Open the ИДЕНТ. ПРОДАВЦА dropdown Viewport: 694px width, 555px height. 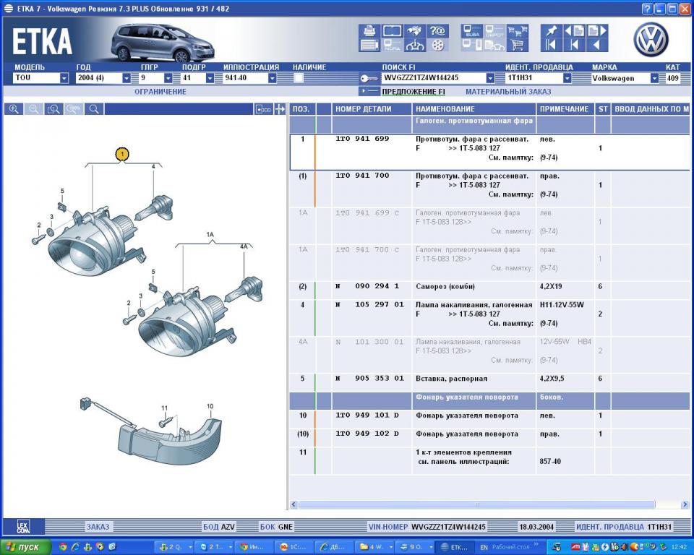[x=567, y=78]
